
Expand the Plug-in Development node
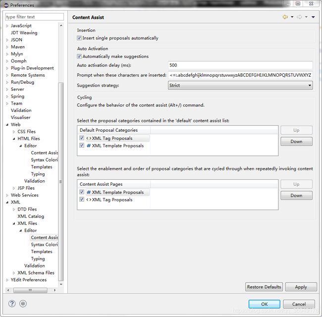pos(7,68)
